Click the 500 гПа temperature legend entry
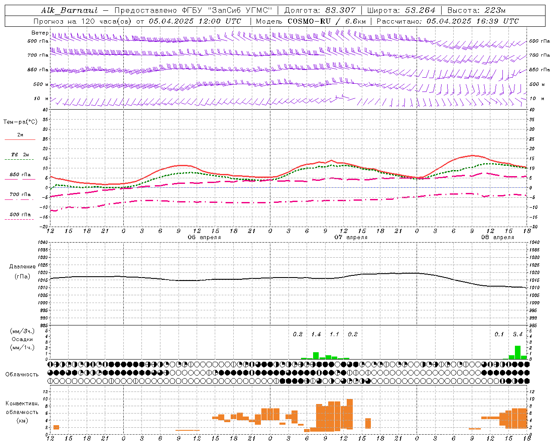Viewport: 552px width, 442px height. [x=20, y=215]
